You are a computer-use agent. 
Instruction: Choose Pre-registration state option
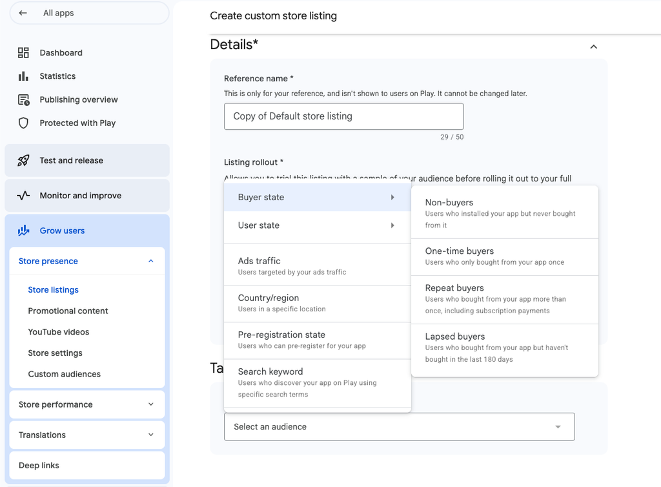(318, 340)
